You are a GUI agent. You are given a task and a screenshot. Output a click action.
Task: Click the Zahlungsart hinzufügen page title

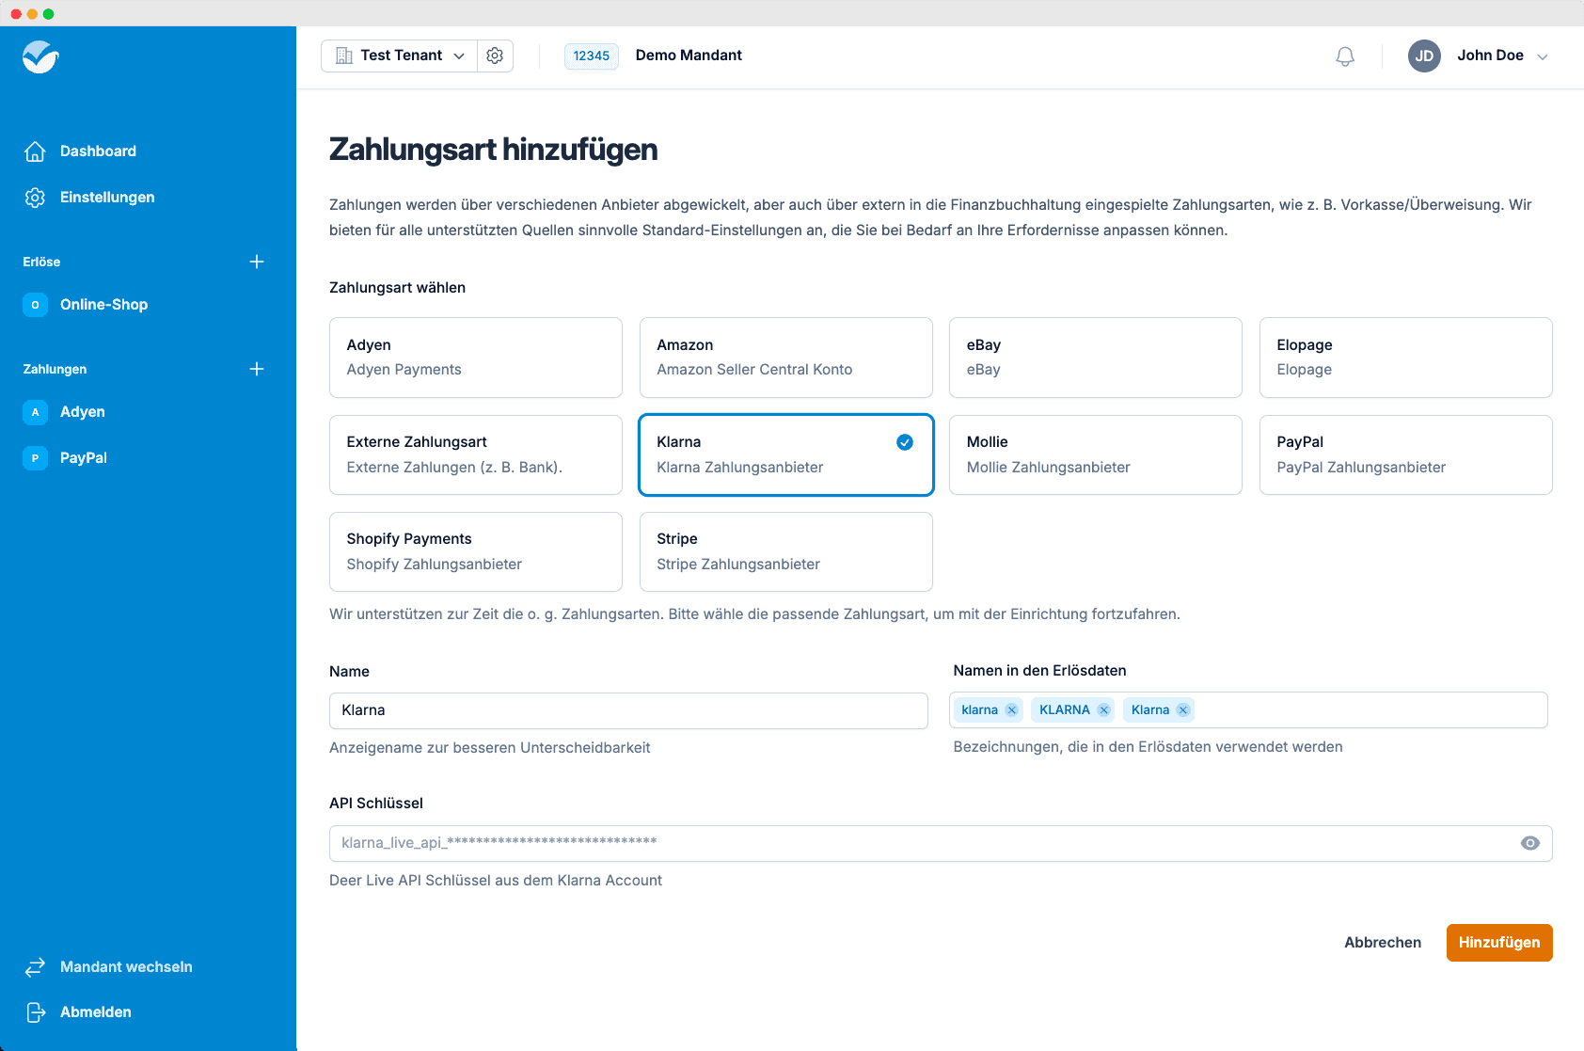coord(493,150)
